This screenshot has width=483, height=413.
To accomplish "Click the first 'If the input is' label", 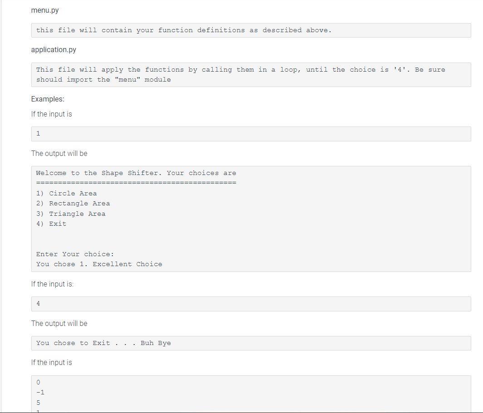I will pyautogui.click(x=51, y=114).
